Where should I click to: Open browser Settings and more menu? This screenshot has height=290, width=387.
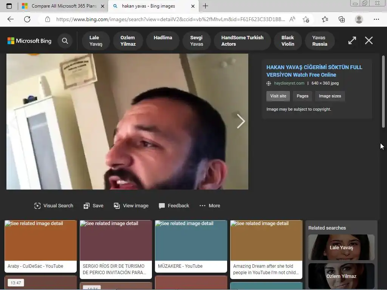376,19
